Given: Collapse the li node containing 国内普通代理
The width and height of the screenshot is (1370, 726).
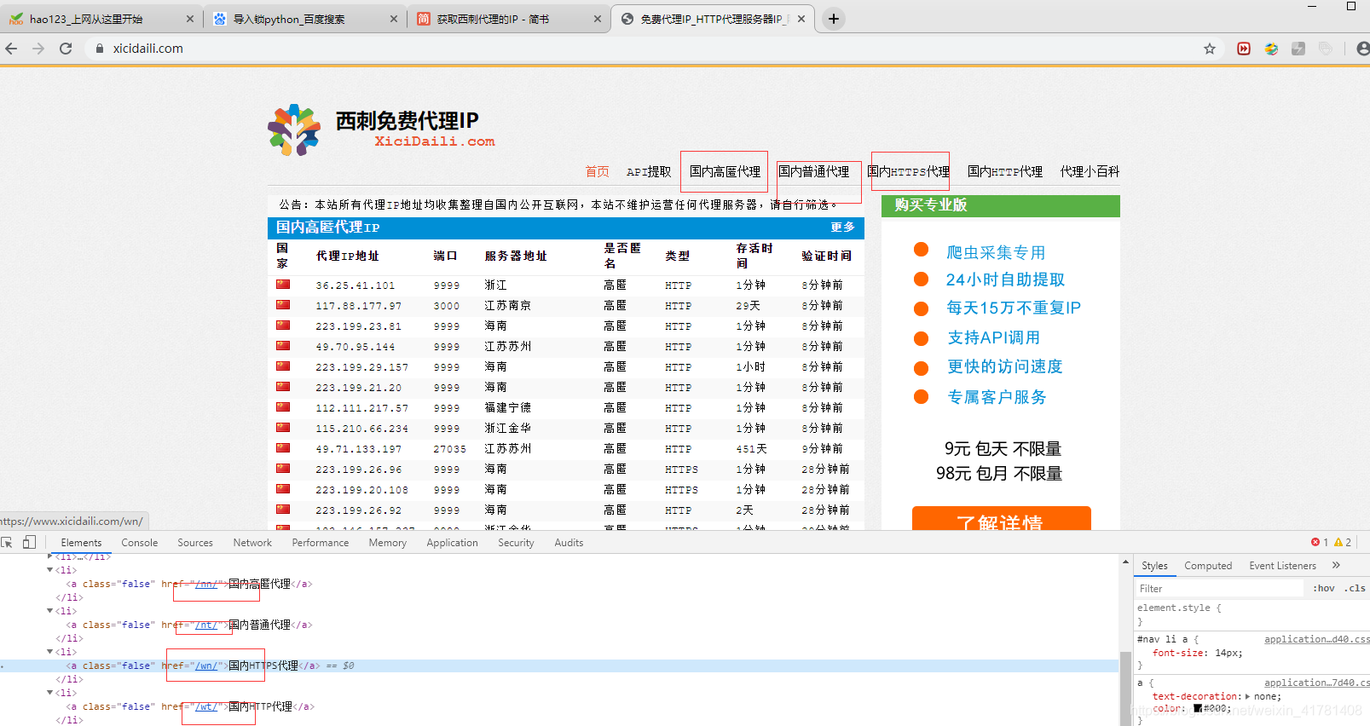Looking at the screenshot, I should pyautogui.click(x=50, y=611).
